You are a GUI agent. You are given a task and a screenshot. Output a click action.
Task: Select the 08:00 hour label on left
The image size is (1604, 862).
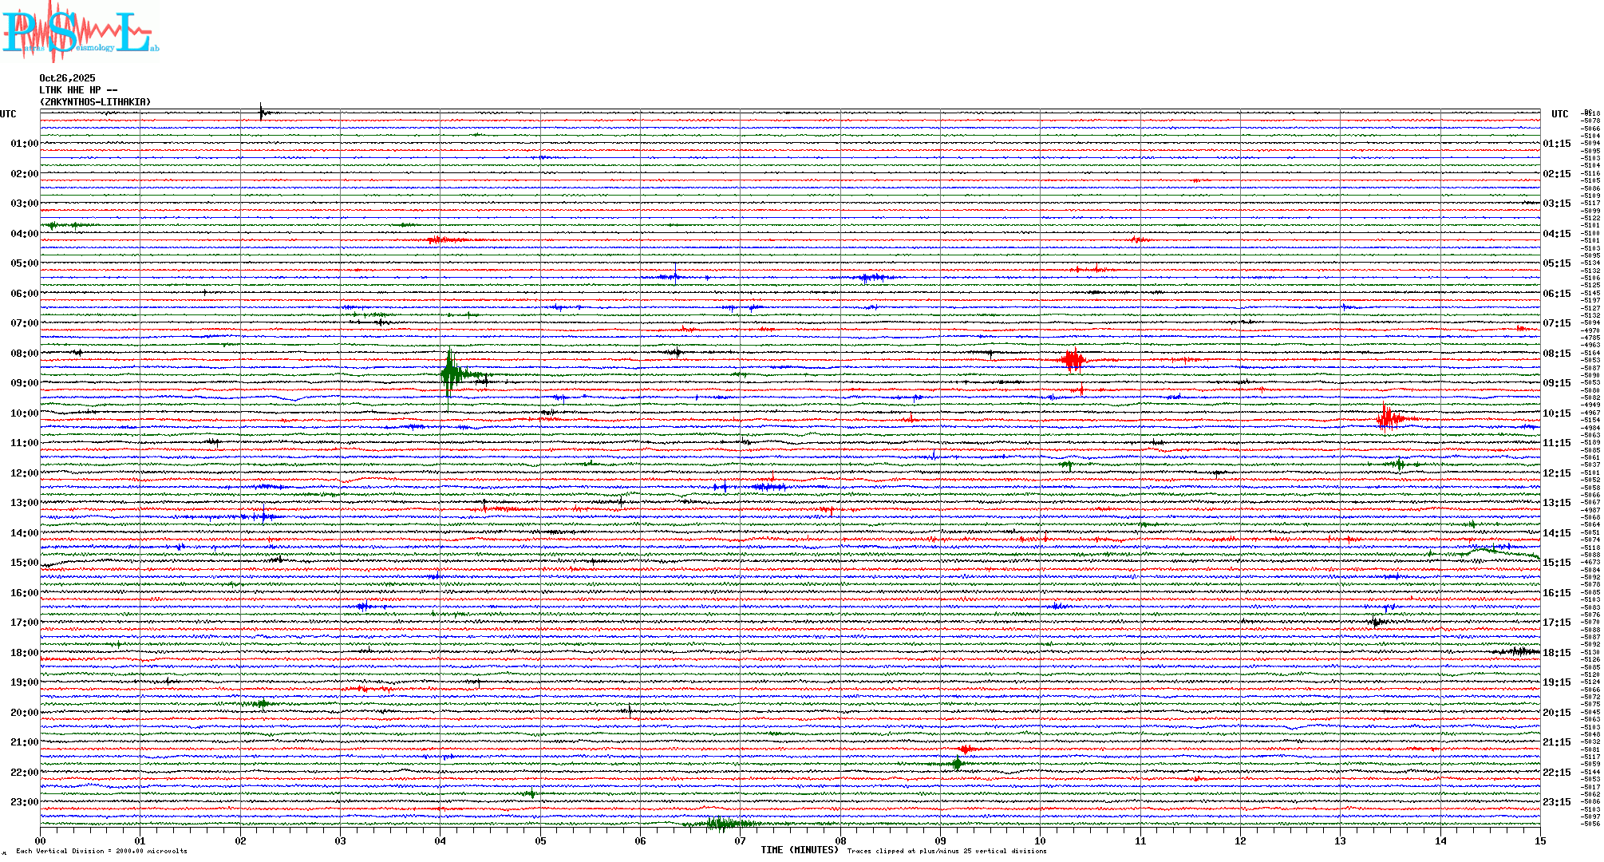[x=24, y=354]
